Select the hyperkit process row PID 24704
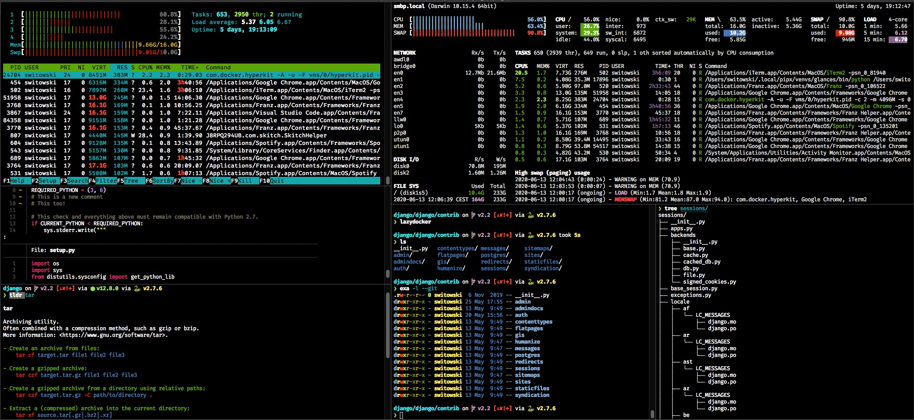Image resolution: width=914 pixels, height=420 pixels. 178,75
